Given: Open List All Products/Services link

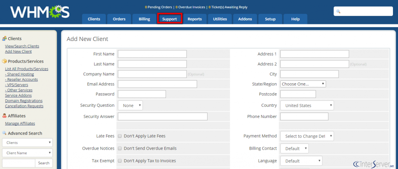Looking at the screenshot, I should point(27,69).
